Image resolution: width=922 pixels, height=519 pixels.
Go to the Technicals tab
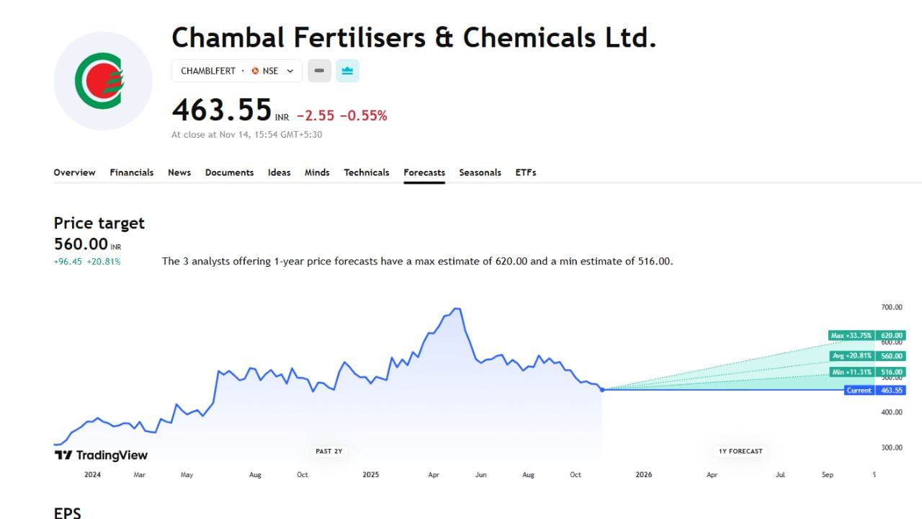[366, 172]
